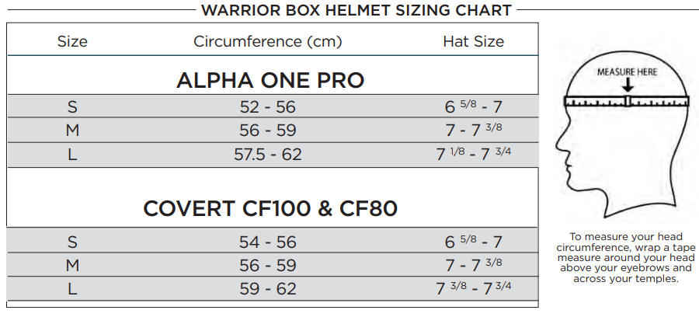Image resolution: width=699 pixels, height=324 pixels.
Task: Click the 57.5 - 62 circumference cell
Action: (267, 154)
